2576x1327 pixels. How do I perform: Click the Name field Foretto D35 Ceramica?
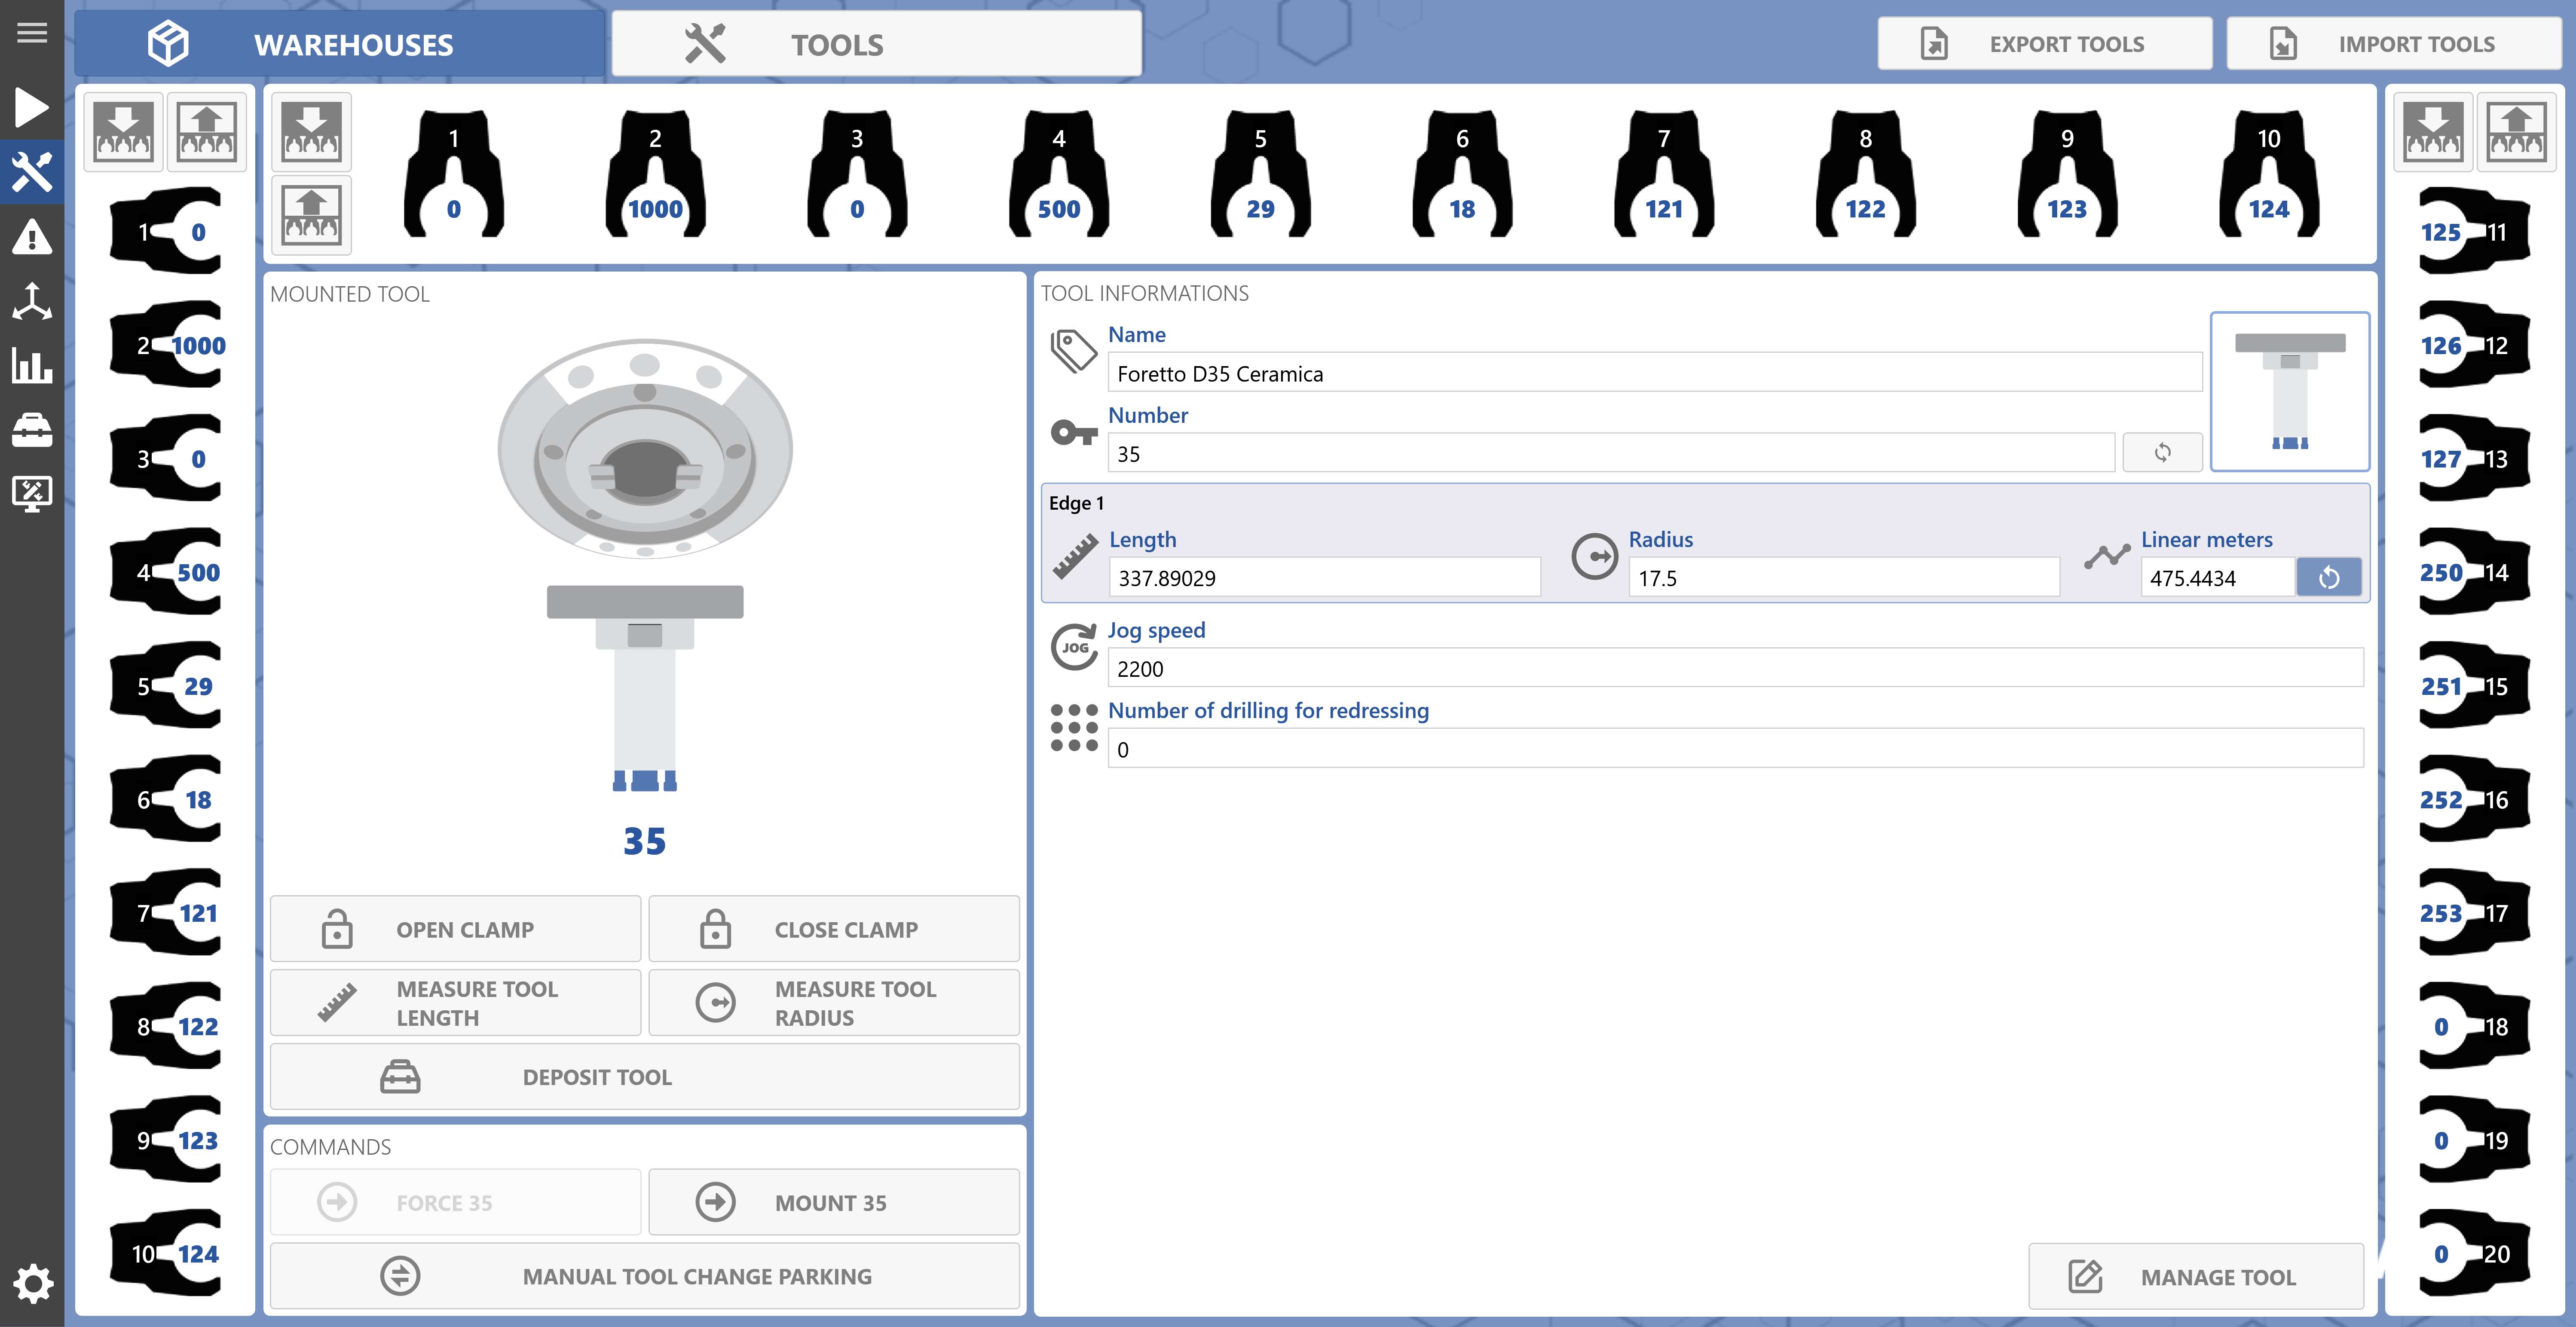tap(1655, 373)
